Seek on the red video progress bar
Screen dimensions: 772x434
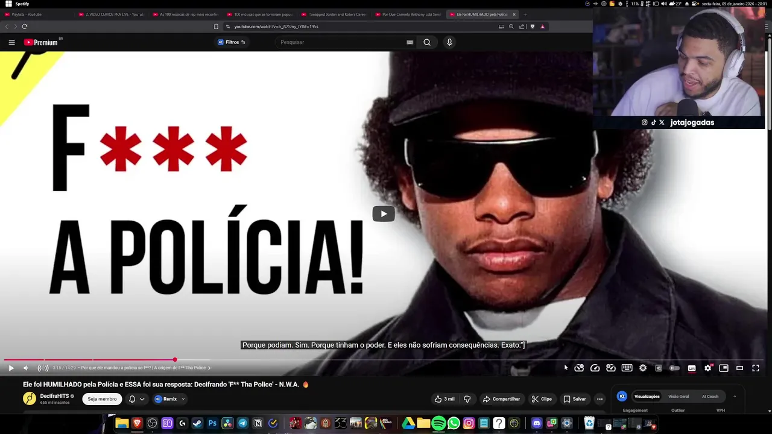tap(89, 360)
